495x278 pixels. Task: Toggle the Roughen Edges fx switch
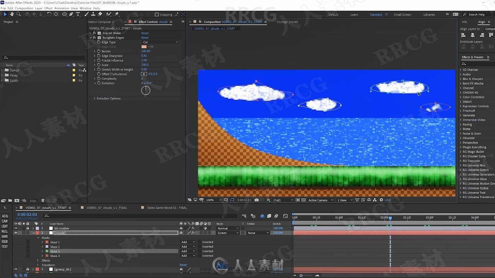[x=95, y=38]
